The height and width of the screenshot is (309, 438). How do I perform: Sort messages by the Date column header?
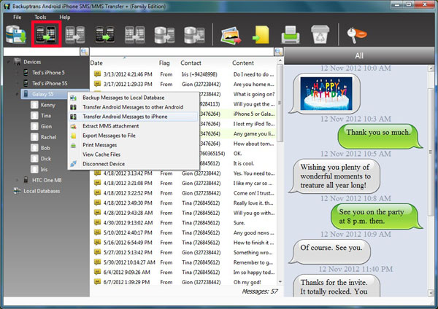pos(96,63)
